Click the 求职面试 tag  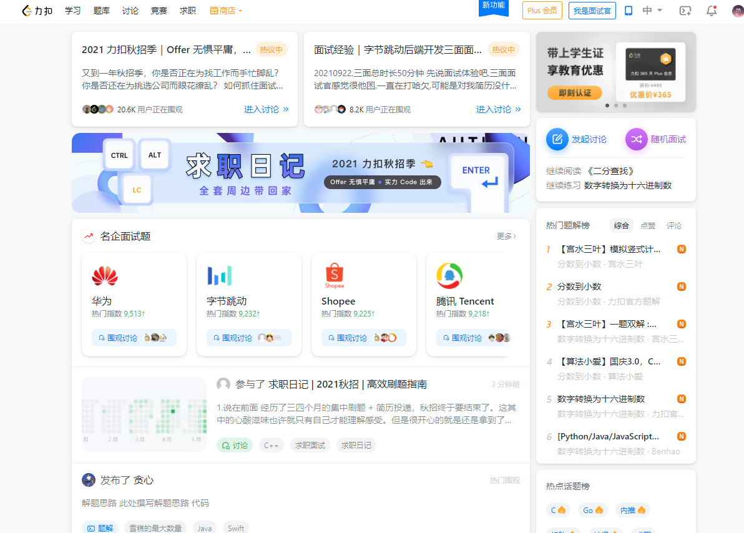[310, 445]
